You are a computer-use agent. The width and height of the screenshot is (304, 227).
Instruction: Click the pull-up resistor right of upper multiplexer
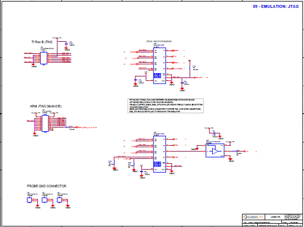click(x=190, y=68)
